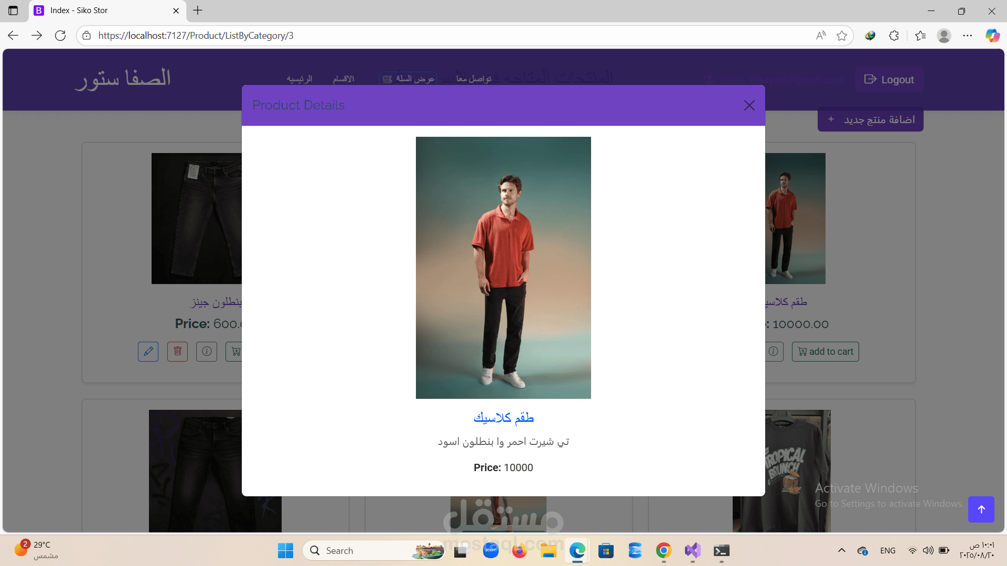
Task: Open browser Extensions puzzle icon
Action: coord(894,36)
